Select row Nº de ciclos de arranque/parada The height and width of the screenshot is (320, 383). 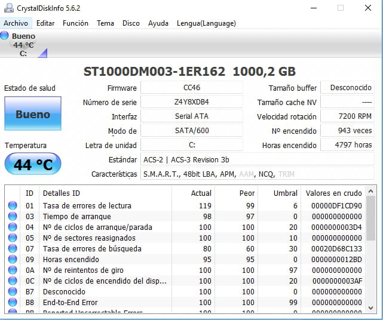(x=185, y=227)
